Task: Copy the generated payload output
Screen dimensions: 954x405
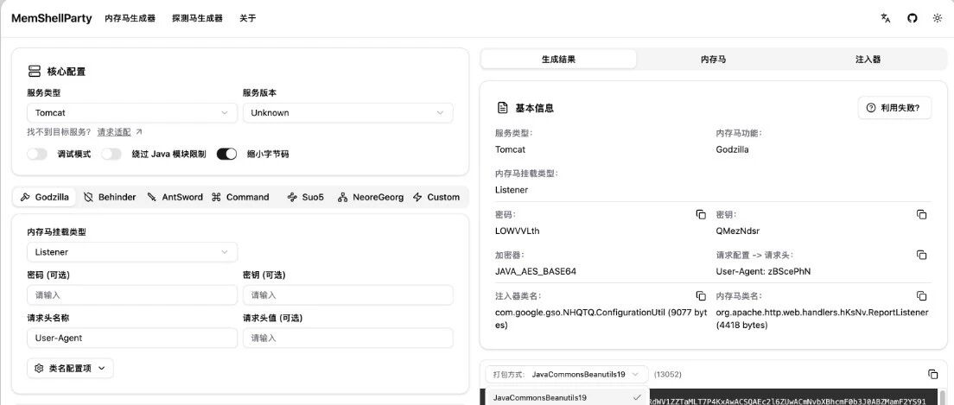Action: coord(932,374)
